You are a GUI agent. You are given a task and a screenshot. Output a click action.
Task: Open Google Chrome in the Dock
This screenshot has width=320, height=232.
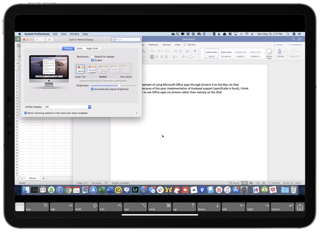point(68,190)
